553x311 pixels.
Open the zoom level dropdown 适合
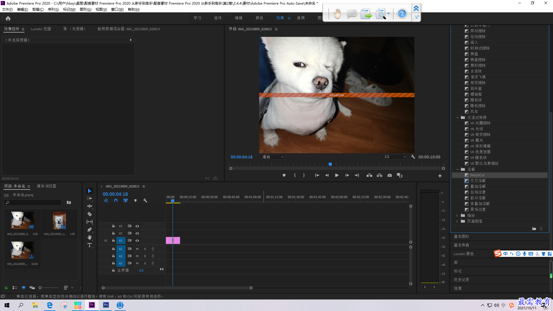click(272, 157)
